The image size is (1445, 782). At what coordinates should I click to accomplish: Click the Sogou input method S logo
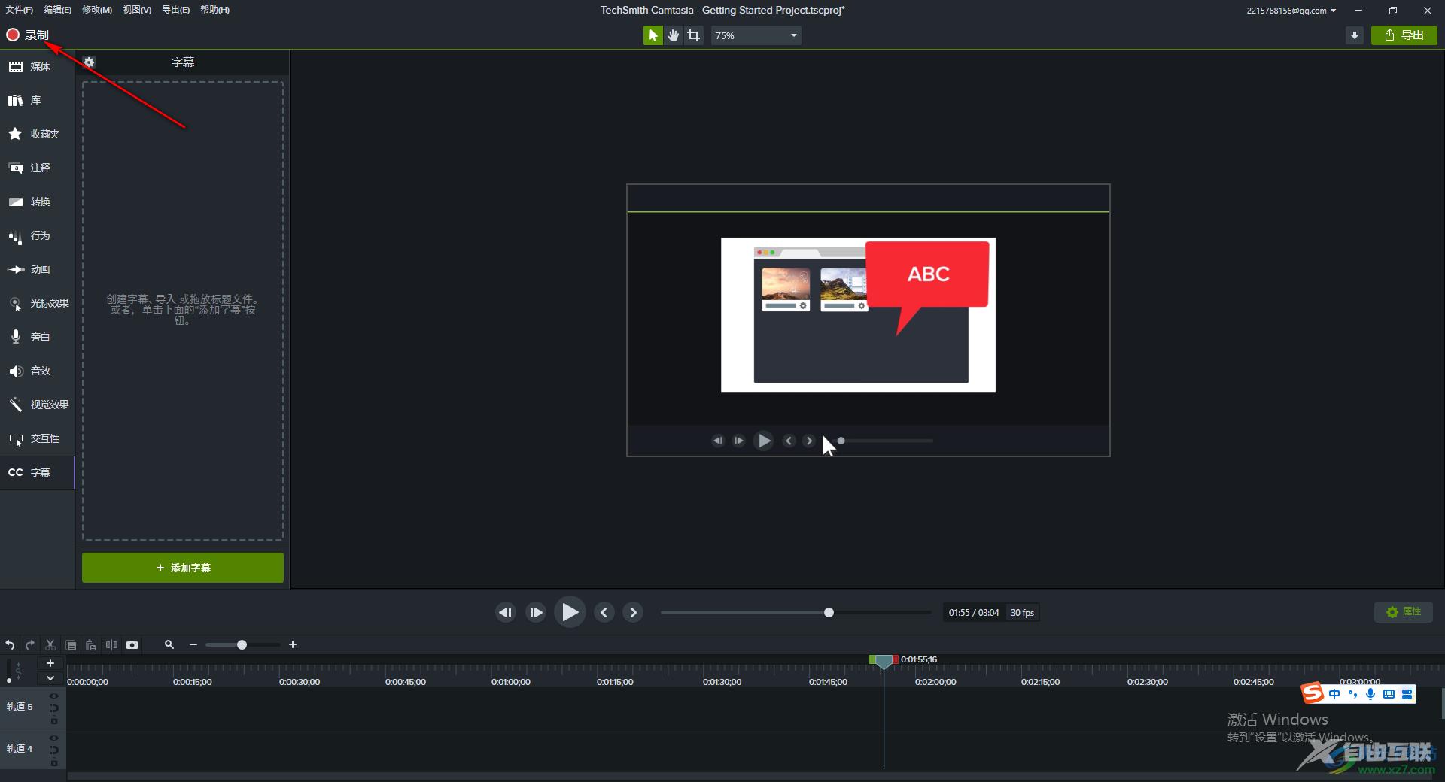click(x=1313, y=693)
